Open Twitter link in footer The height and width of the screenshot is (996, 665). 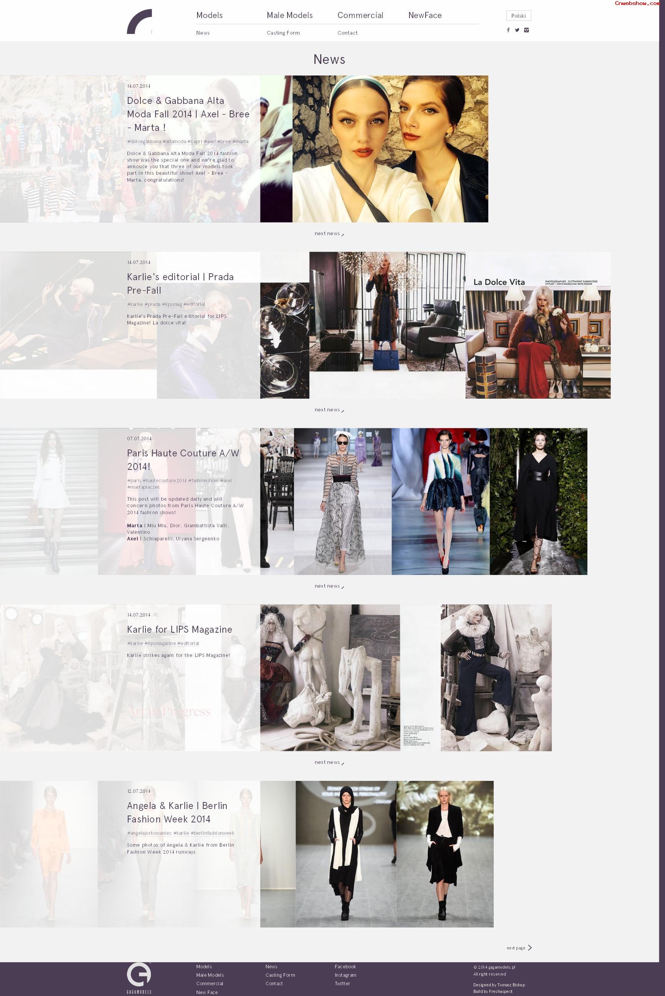(x=342, y=984)
